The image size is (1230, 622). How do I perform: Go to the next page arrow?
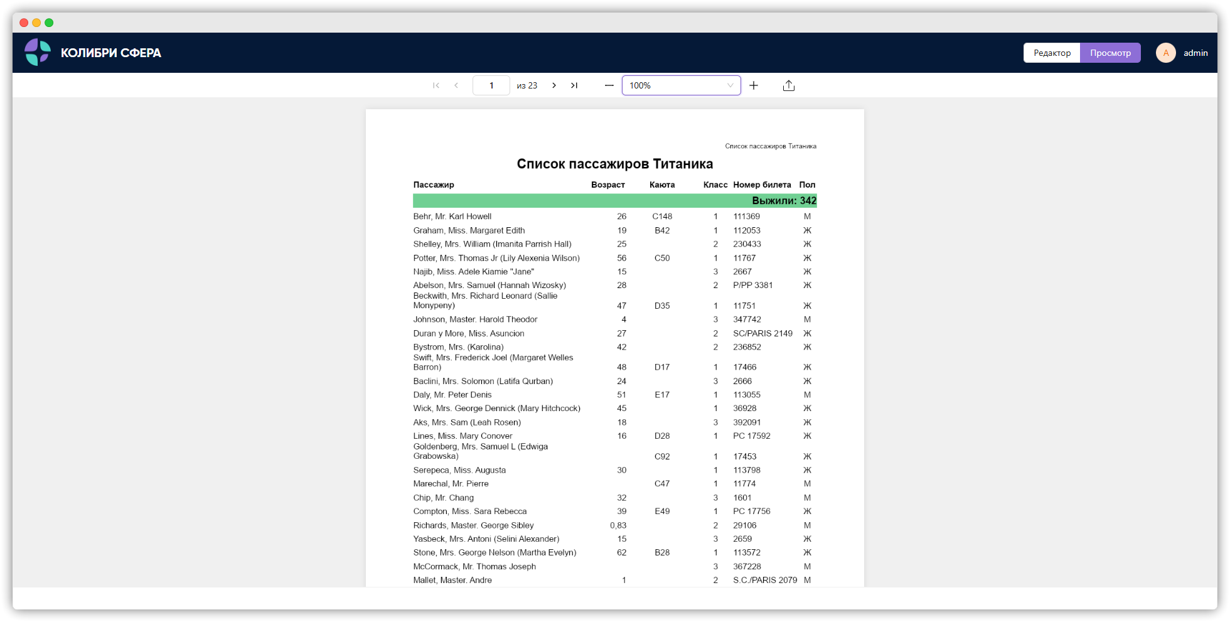coord(554,85)
